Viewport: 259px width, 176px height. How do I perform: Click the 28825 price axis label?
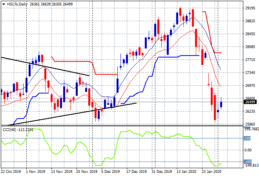point(250,21)
